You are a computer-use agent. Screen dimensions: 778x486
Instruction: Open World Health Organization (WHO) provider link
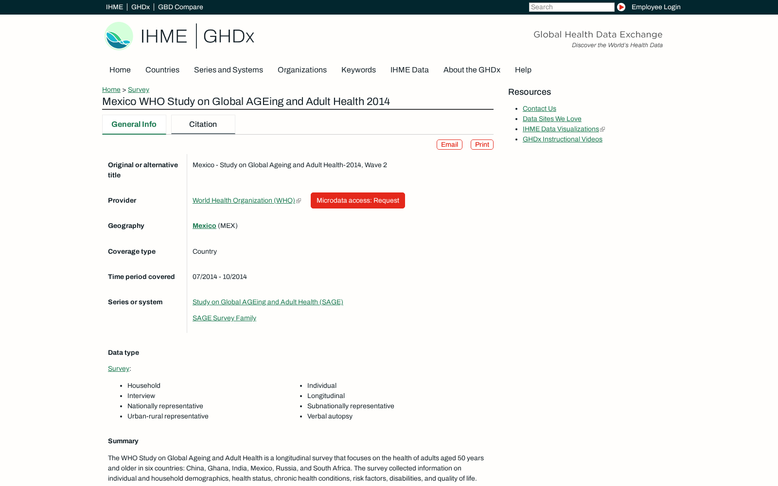tap(244, 200)
